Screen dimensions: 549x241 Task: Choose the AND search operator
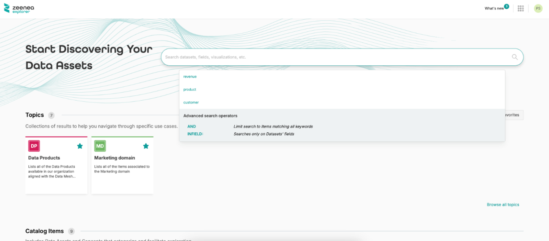click(191, 126)
